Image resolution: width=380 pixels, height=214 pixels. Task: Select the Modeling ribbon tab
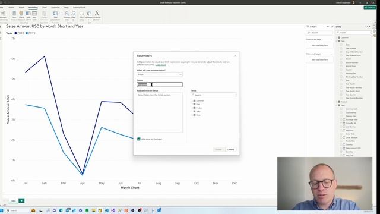tap(33, 8)
